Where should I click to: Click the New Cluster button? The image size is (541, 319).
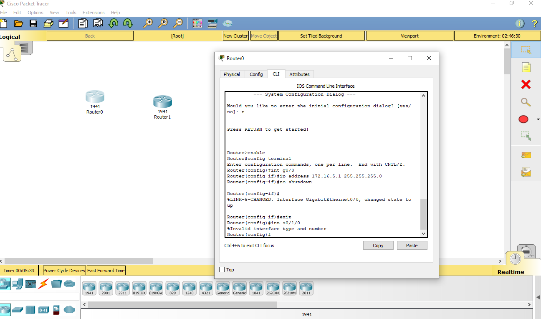236,36
